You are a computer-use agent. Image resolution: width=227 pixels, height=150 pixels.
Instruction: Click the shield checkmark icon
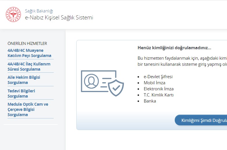click(x=116, y=88)
